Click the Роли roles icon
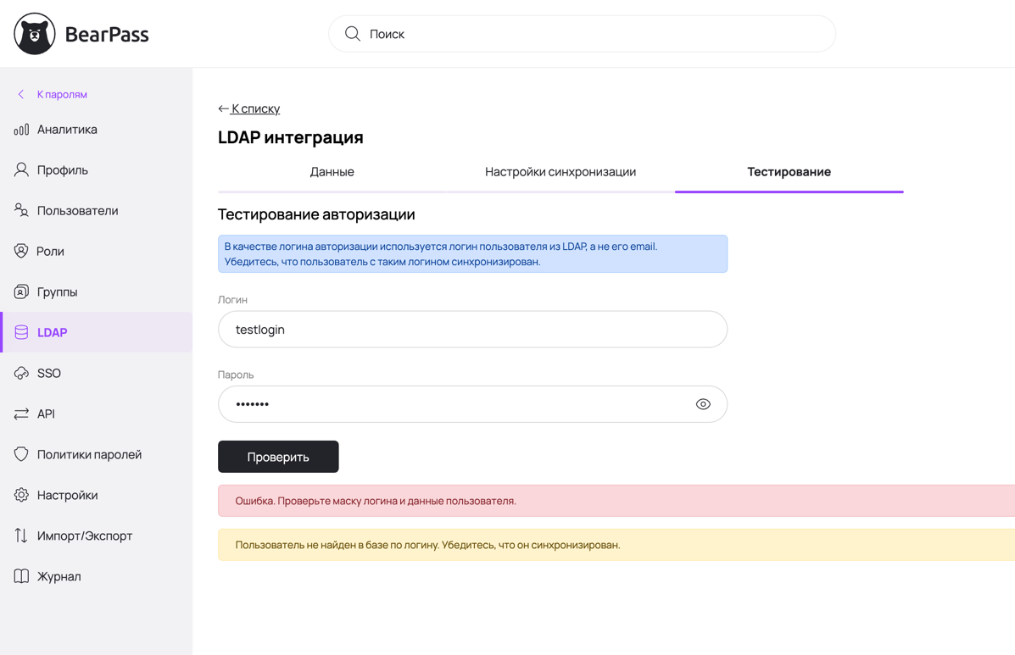This screenshot has height=655, width=1015. (x=20, y=251)
